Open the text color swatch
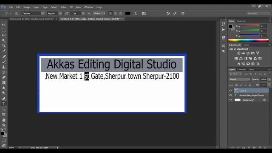 (x=127, y=13)
